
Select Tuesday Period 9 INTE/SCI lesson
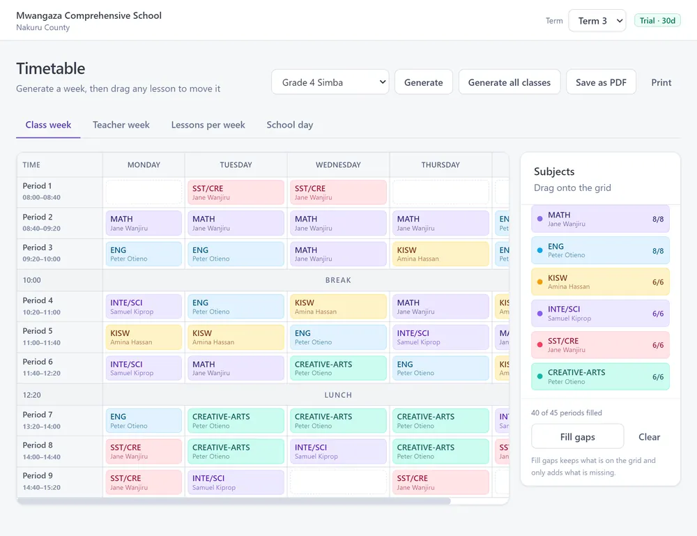(x=236, y=482)
